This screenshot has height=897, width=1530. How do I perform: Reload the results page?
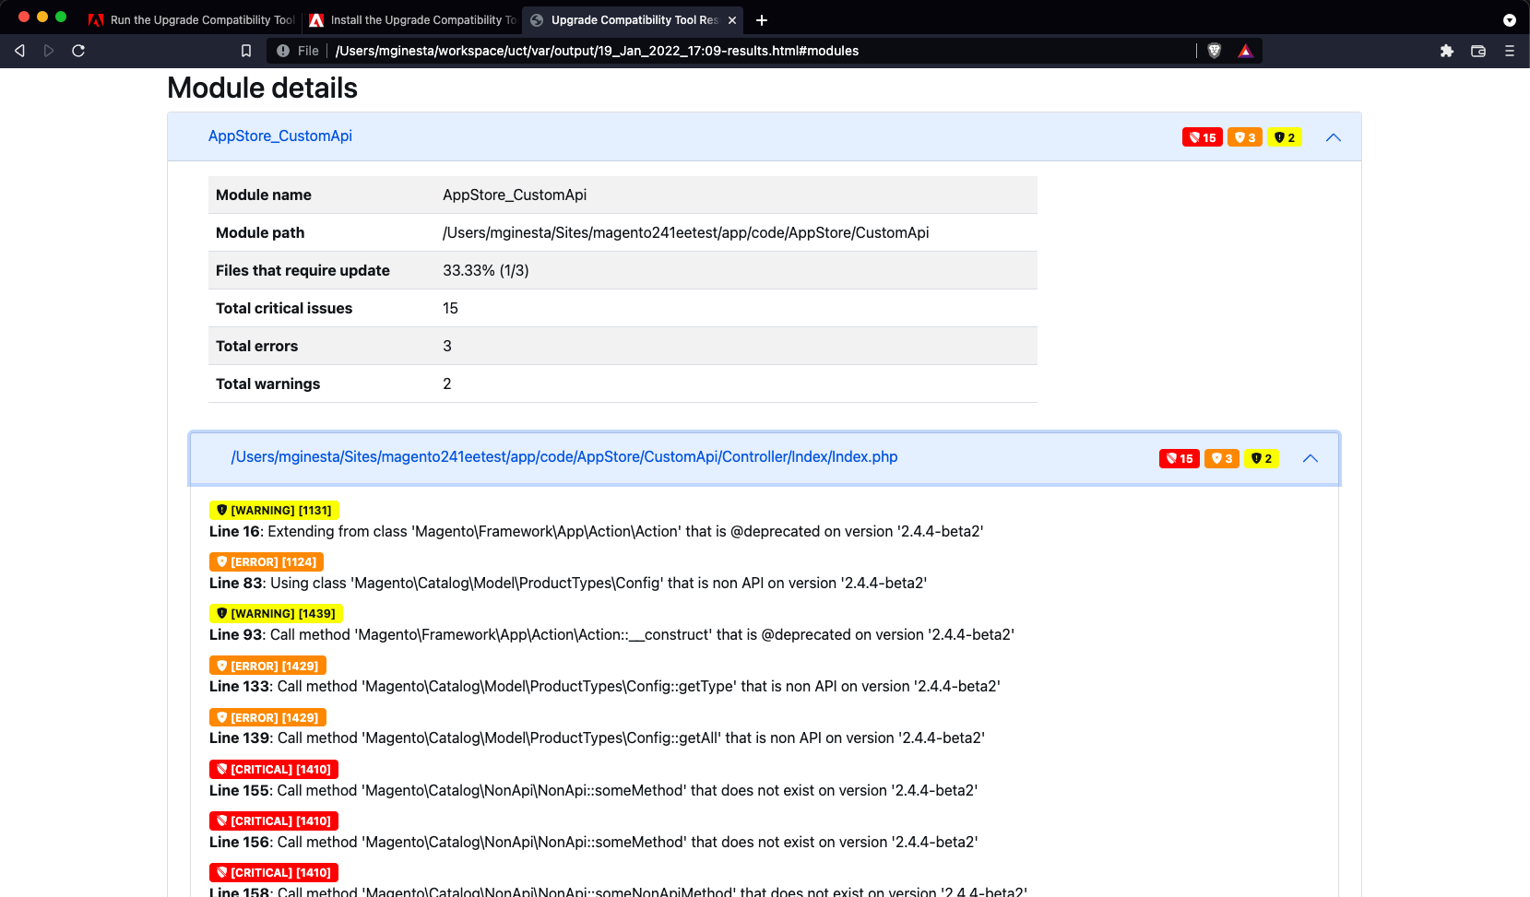[x=78, y=51]
